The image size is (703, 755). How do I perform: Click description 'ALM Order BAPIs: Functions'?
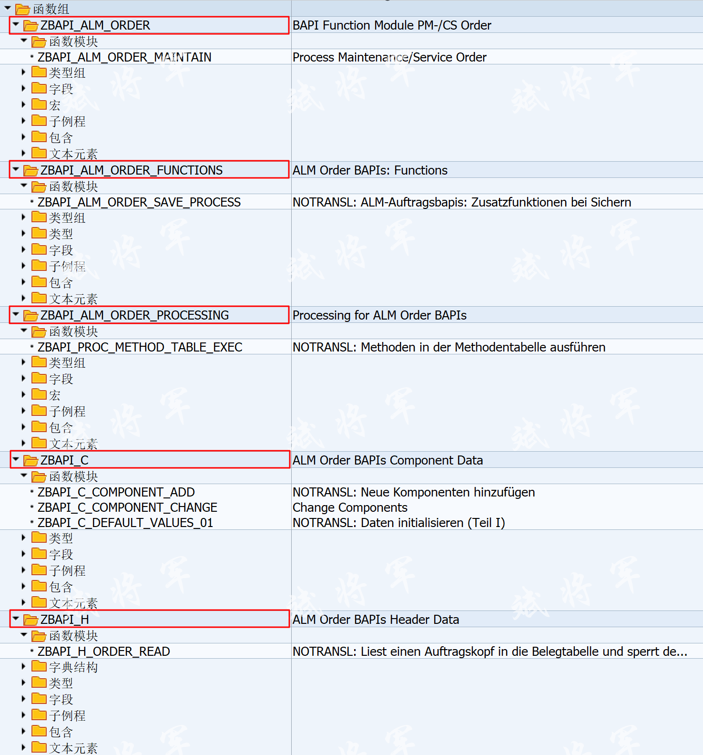click(370, 170)
